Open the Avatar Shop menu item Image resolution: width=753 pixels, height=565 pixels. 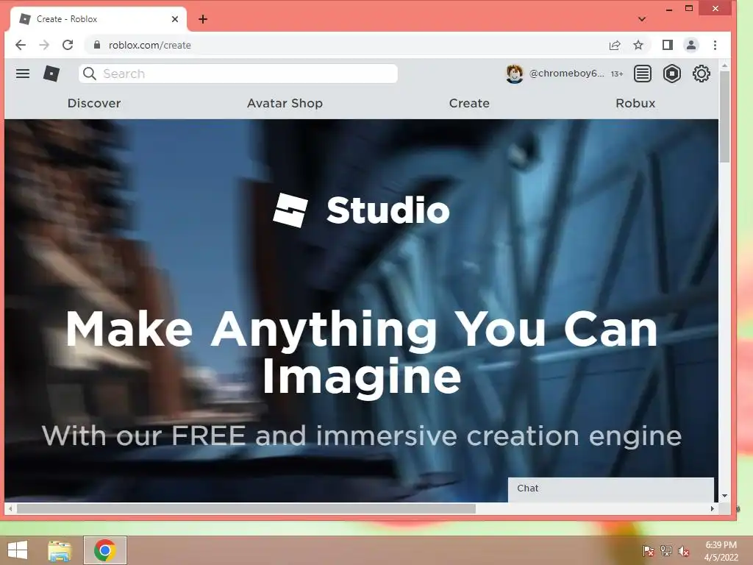[x=285, y=103]
